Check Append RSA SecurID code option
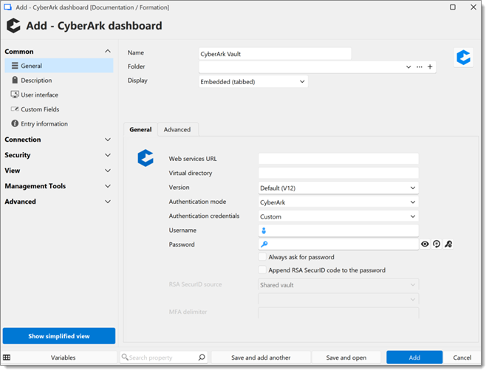Viewport: 489px width, 373px height. pyautogui.click(x=262, y=270)
